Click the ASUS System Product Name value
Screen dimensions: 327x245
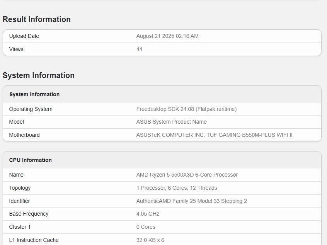point(171,122)
